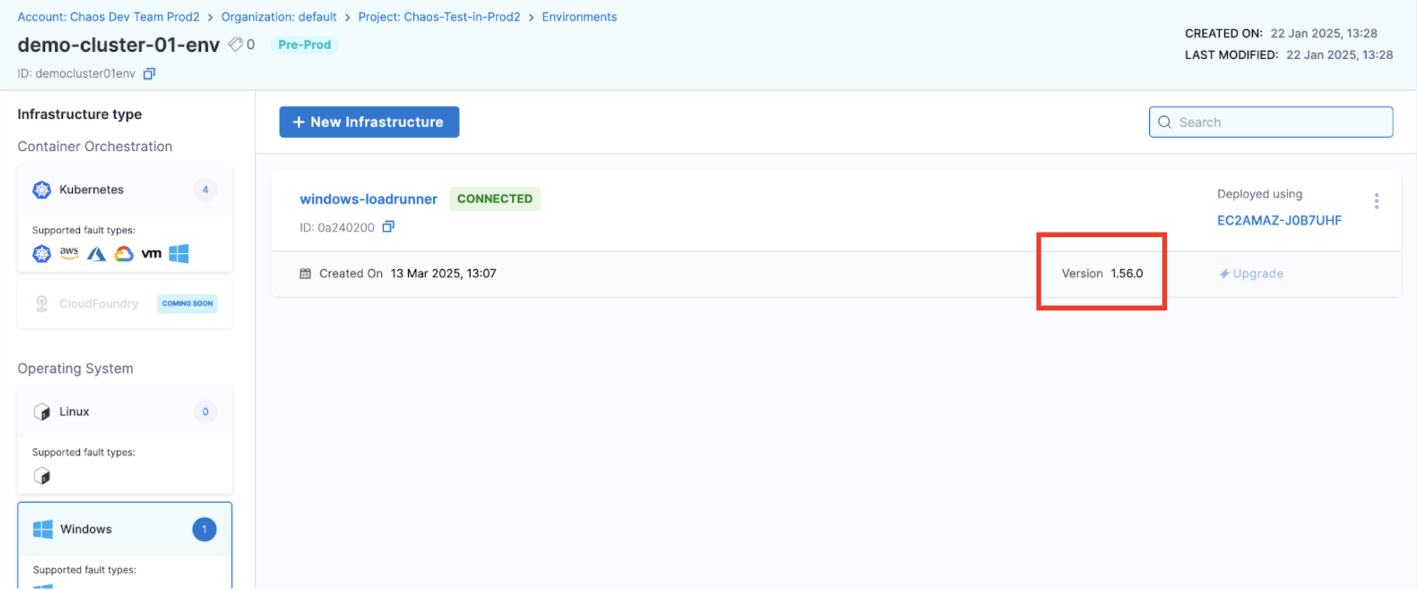Click the VMware vm fault type icon
The height and width of the screenshot is (590, 1417).
[151, 253]
